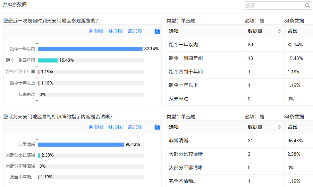Switch first chart to 扇形图
Screen dimensions: 313x187
point(135,31)
